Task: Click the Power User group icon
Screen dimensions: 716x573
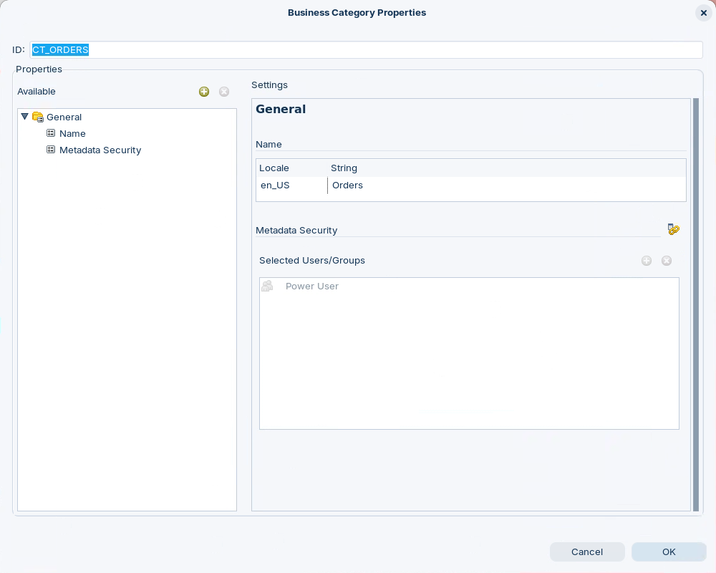Action: click(x=267, y=286)
